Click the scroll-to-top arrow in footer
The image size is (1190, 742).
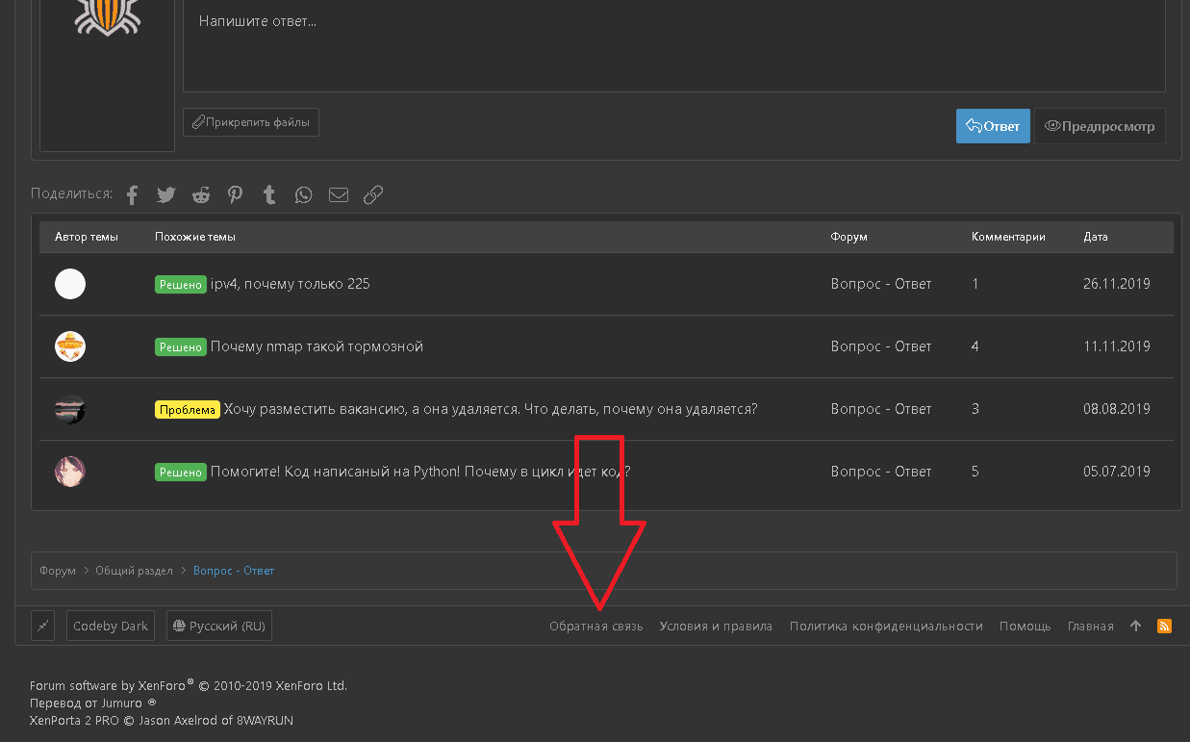click(x=1135, y=626)
